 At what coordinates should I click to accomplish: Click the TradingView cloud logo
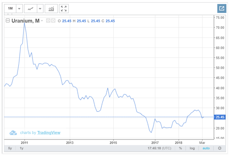click(13, 133)
